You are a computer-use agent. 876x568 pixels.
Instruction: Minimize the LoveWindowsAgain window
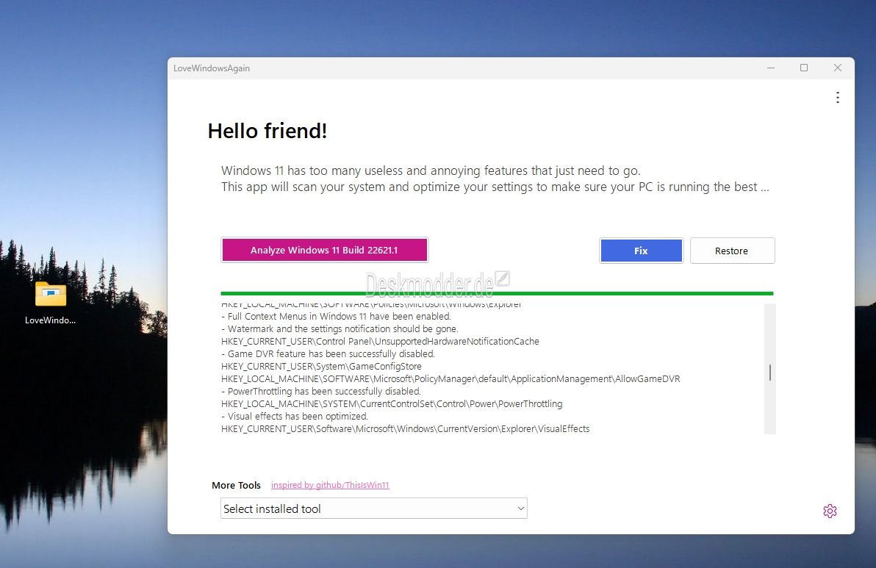[x=771, y=68]
